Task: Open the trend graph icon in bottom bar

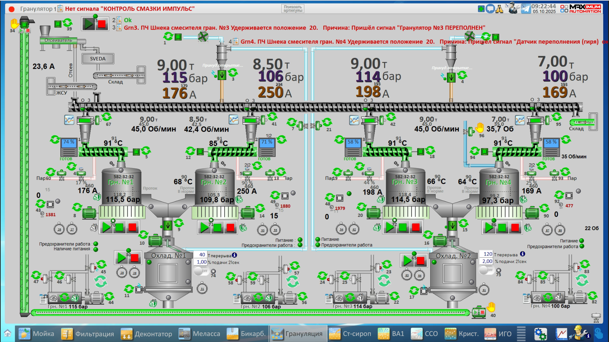Action: pyautogui.click(x=561, y=334)
